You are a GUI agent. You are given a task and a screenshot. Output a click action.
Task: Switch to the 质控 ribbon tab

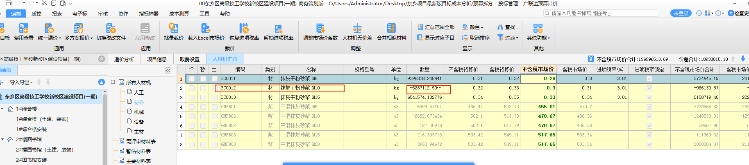click(x=36, y=13)
